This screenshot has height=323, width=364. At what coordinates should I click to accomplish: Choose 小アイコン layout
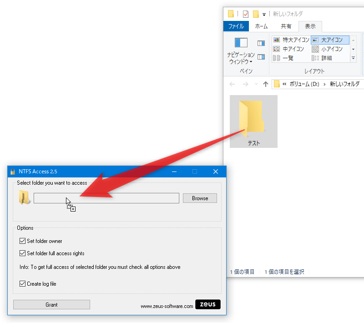(x=327, y=49)
